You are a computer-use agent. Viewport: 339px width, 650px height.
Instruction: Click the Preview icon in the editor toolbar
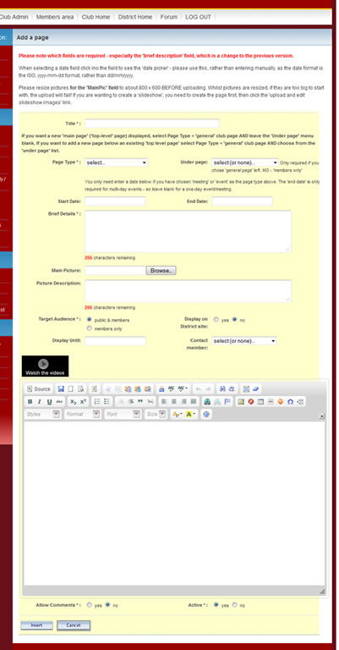[80, 389]
